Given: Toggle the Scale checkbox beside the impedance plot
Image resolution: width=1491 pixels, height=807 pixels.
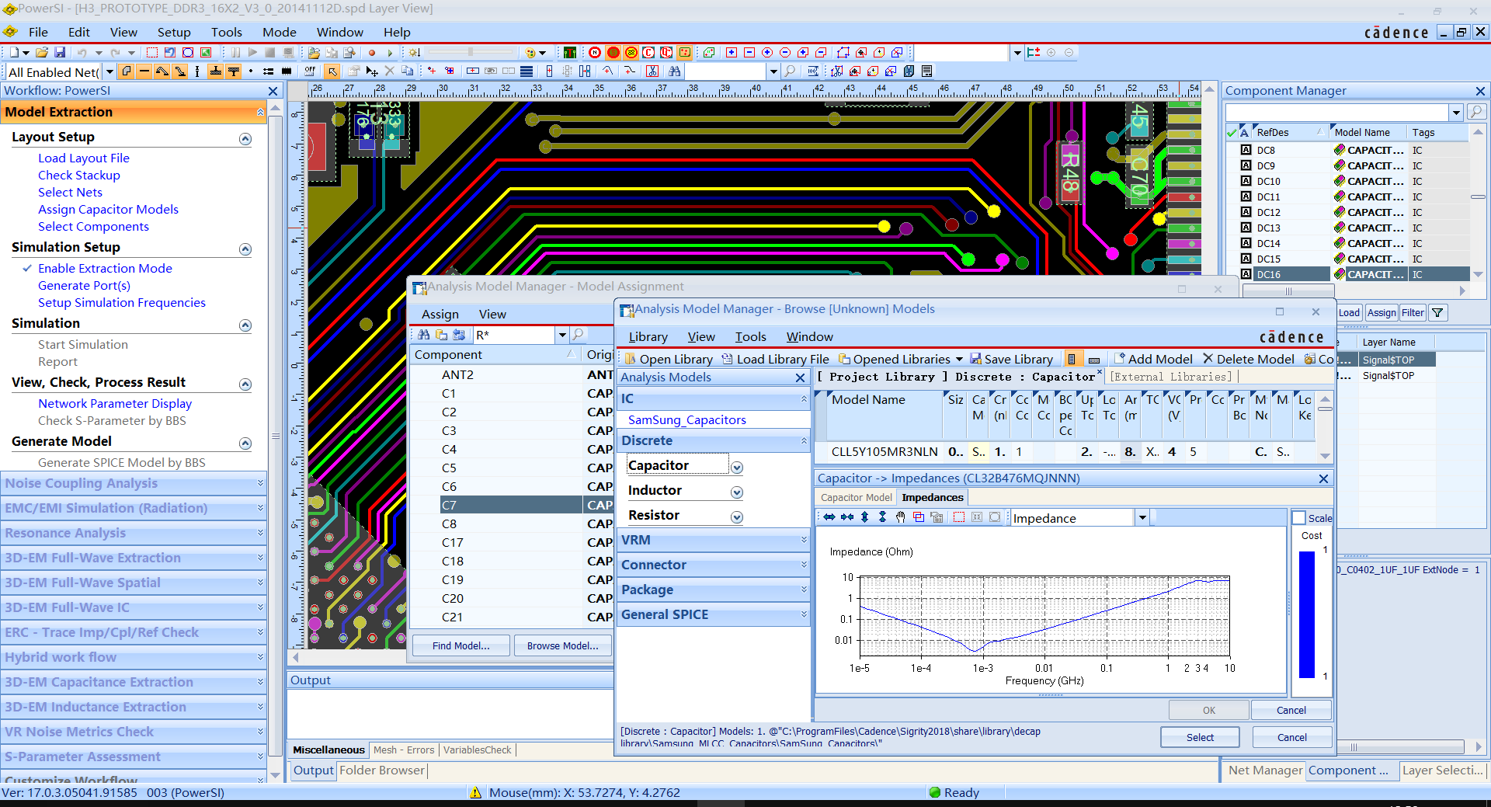Looking at the screenshot, I should (1298, 518).
